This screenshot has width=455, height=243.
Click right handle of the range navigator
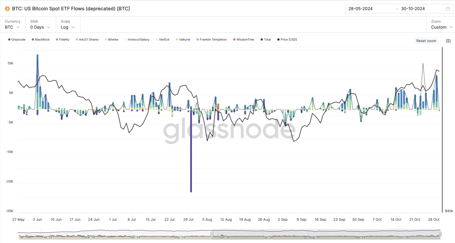coord(440,234)
